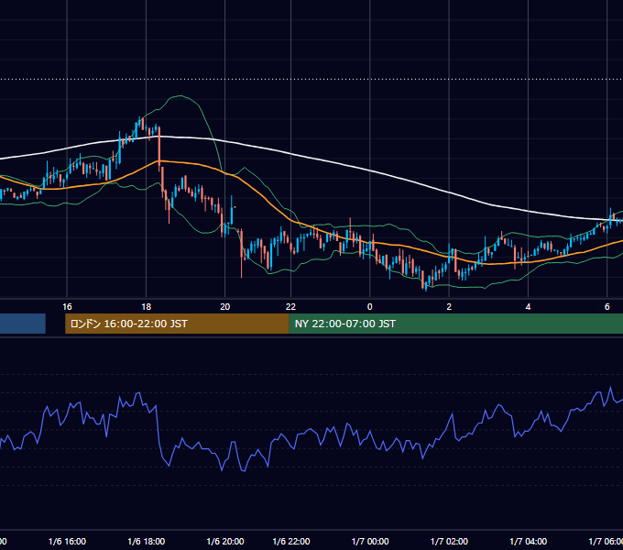Click the upper time axis label 4
Image resolution: width=623 pixels, height=550 pixels.
tap(528, 307)
